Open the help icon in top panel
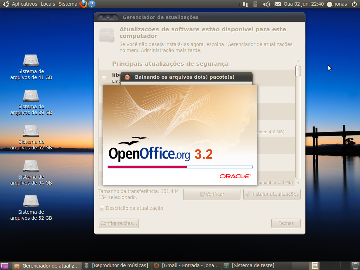 pyautogui.click(x=92, y=4)
